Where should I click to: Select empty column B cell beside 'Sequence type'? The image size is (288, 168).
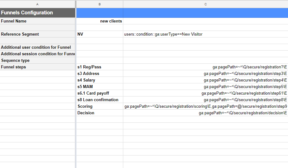[100, 61]
